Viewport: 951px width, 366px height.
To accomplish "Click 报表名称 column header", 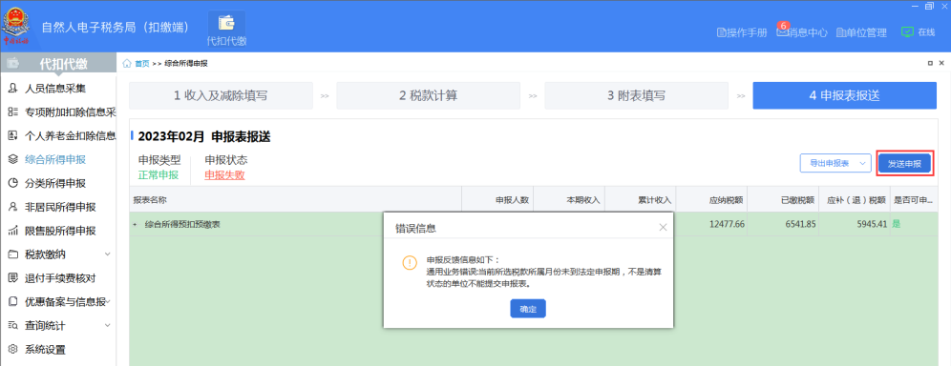I will [x=295, y=199].
